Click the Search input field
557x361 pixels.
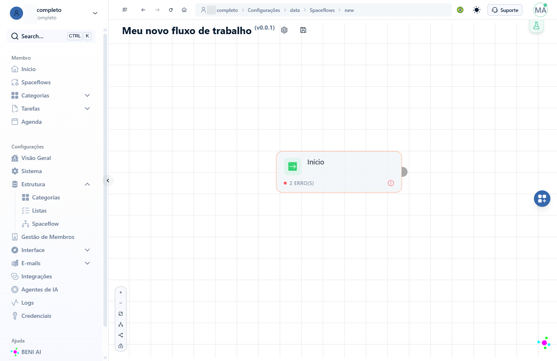coord(51,36)
